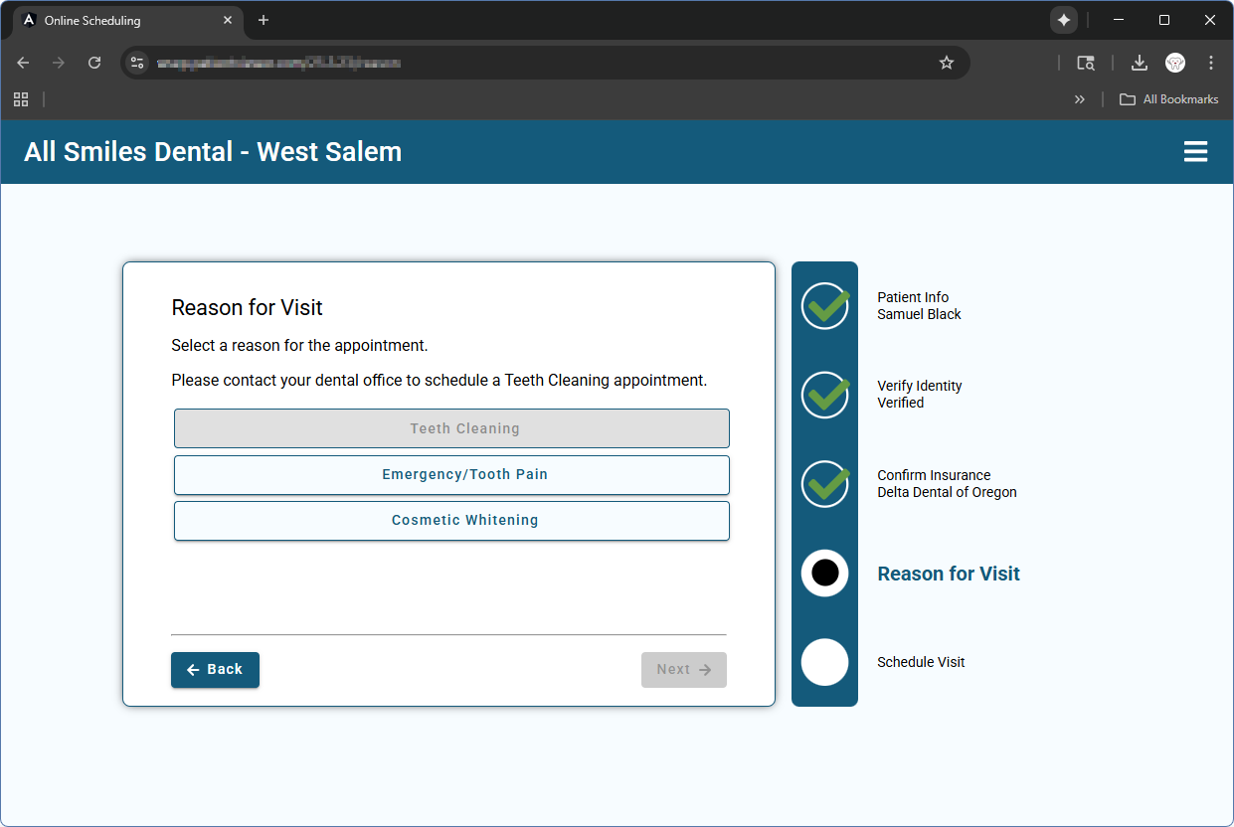
Task: Open a new browser tab
Action: [x=264, y=20]
